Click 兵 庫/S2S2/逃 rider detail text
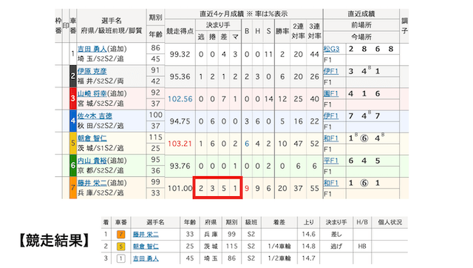The width and height of the screenshot is (473, 268). tap(101, 192)
